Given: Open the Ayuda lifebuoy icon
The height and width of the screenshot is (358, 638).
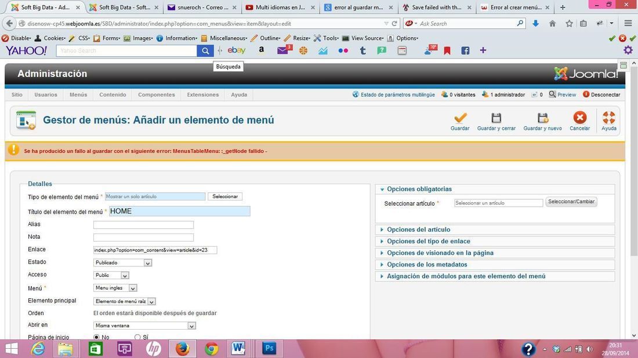Looking at the screenshot, I should (608, 118).
